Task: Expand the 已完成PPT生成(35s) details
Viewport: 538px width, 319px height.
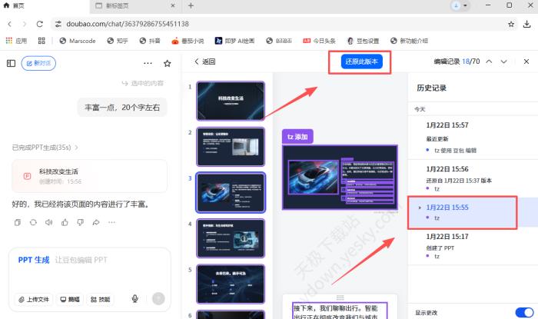Action: point(45,147)
